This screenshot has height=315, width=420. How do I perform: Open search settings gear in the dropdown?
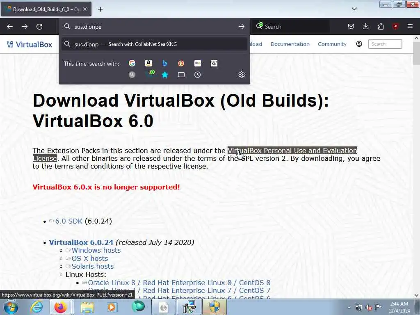[x=241, y=75]
